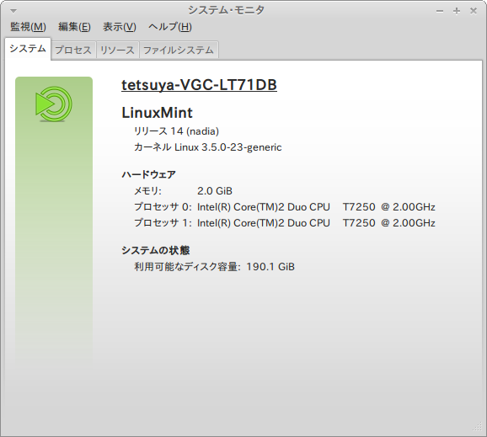
Task: Switch to the ファイルシステム tab
Action: [179, 50]
